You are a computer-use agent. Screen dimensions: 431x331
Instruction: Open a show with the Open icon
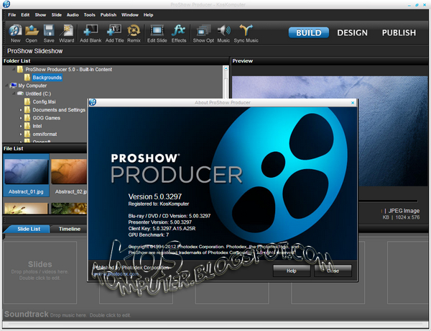point(32,33)
